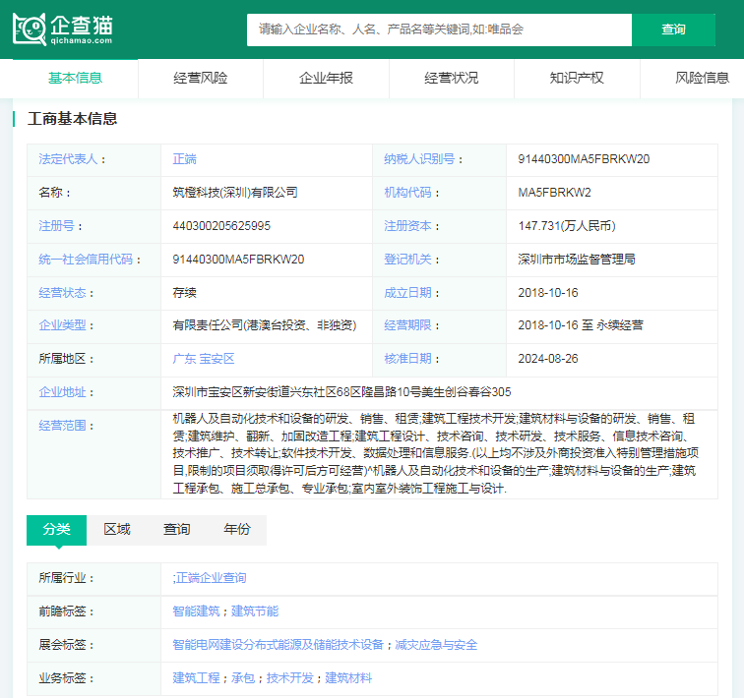Image resolution: width=744 pixels, height=698 pixels.
Task: Switch to the 经营风险 tab
Action: click(x=200, y=78)
